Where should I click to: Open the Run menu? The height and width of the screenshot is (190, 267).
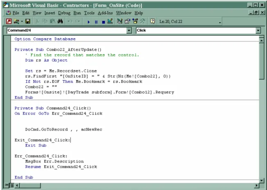click(x=77, y=13)
